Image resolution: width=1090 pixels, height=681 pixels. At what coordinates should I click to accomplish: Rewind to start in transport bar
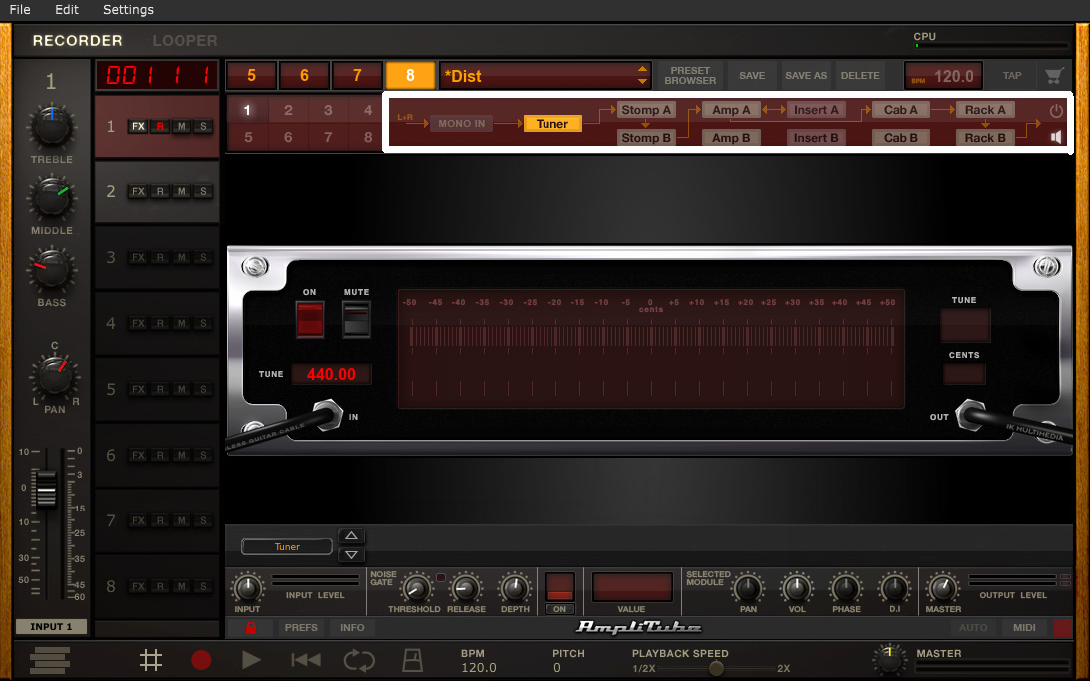[306, 660]
